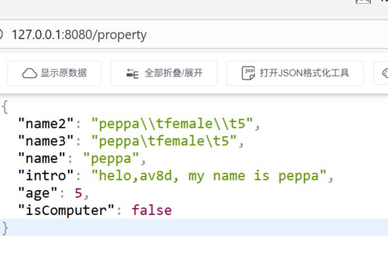
Task: Click the closing curly brace
Action: point(5,228)
